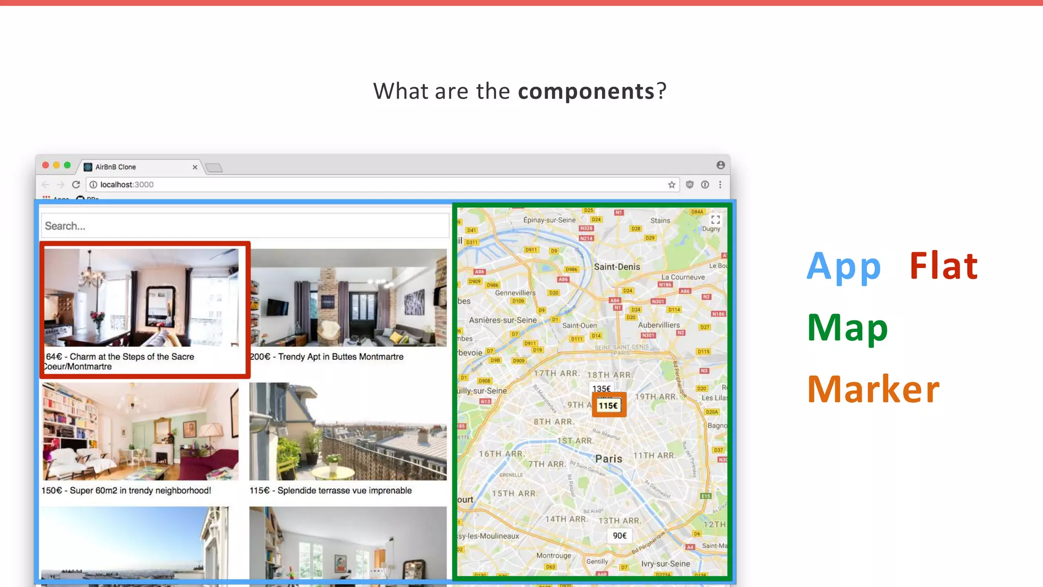Viewport: 1043px width, 587px height.
Task: Click the Montrouge label on map
Action: [x=554, y=555]
